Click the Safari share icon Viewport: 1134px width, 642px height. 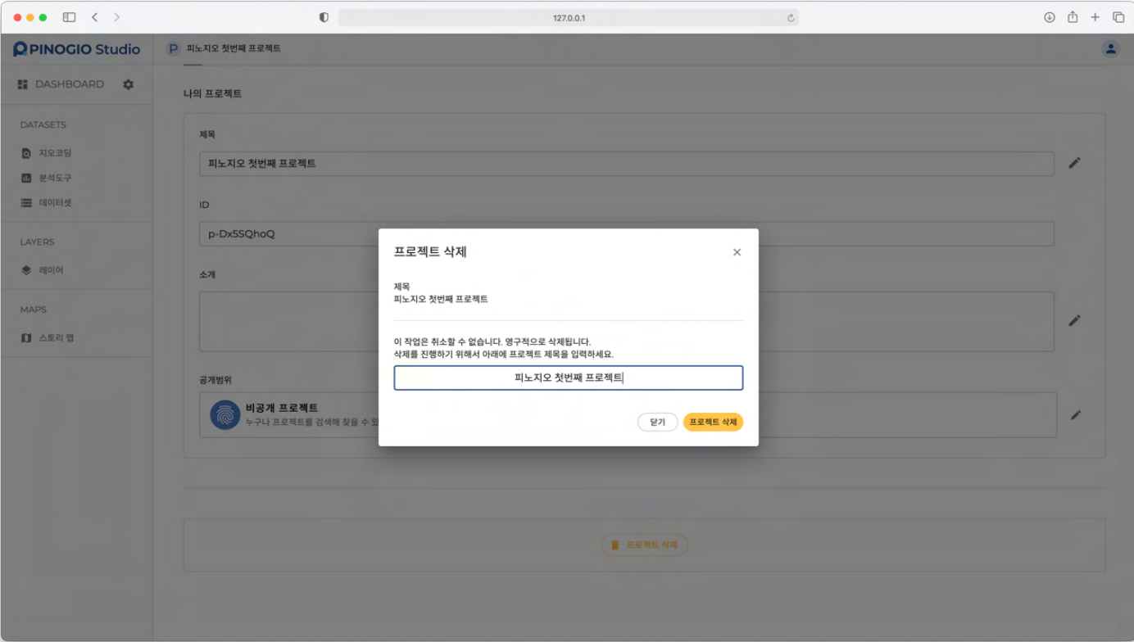1072,17
